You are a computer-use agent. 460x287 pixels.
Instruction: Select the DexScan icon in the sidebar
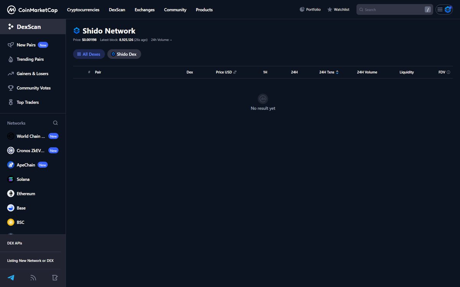(10, 26)
